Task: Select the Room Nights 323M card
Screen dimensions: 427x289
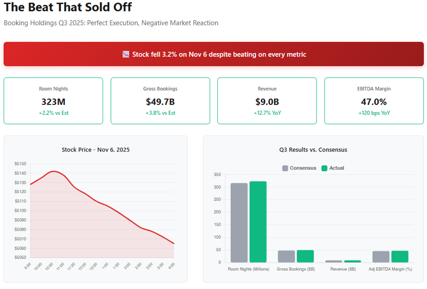Action: (53, 101)
